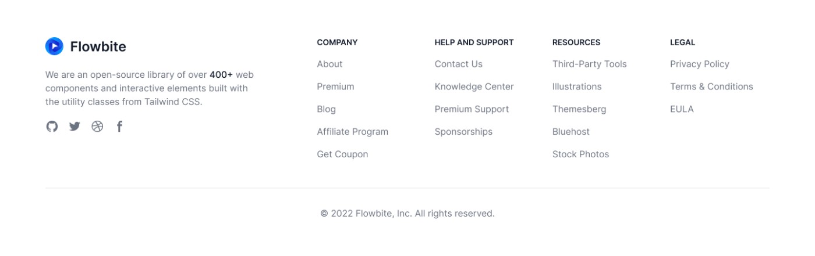Open the Dribbble basketball icon

point(97,126)
